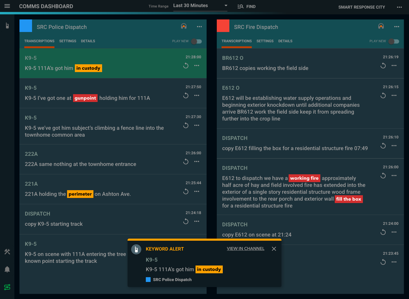Open more options for SRC Police Dispatch panel
Image resolution: width=409 pixels, height=299 pixels.
[199, 27]
